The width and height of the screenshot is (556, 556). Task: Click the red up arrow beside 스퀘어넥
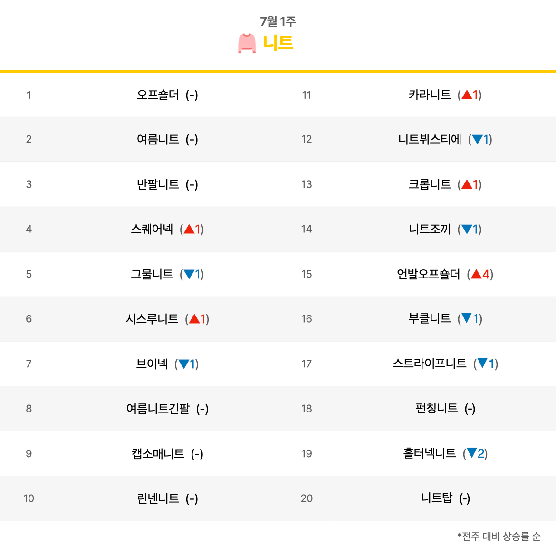pos(189,229)
